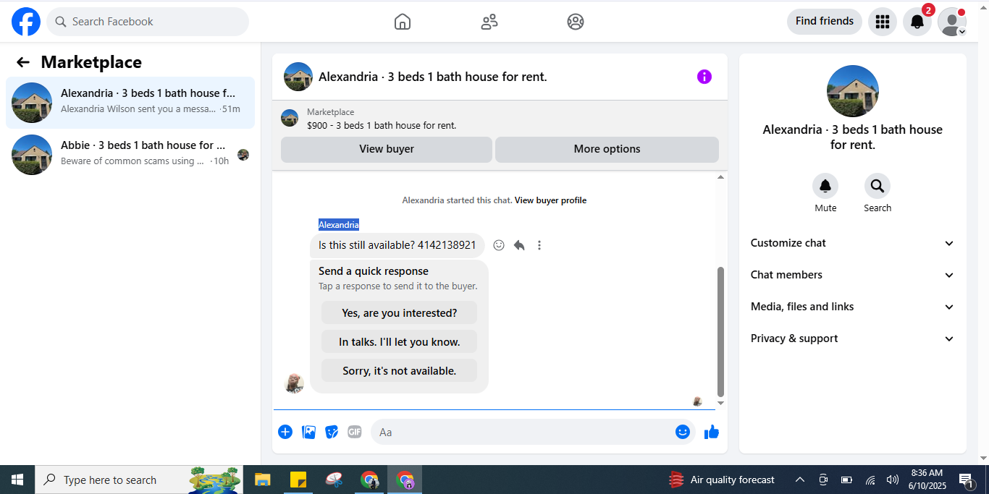Expand Privacy & support section
Viewport: 989px width, 494px height.
(853, 338)
